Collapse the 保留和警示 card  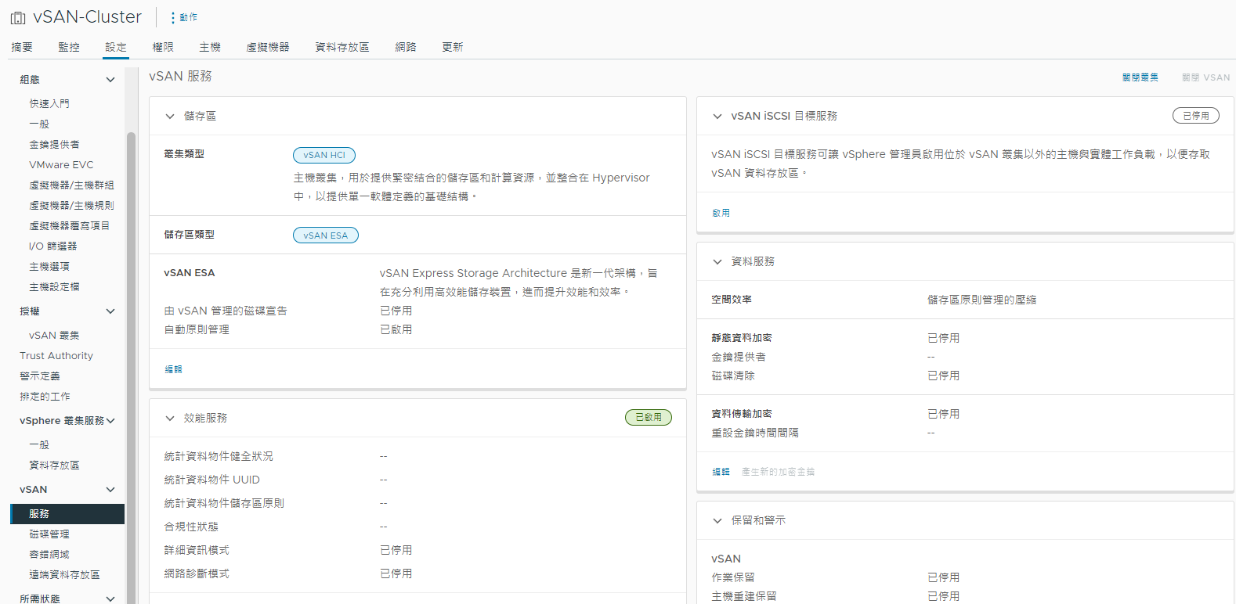(x=717, y=520)
